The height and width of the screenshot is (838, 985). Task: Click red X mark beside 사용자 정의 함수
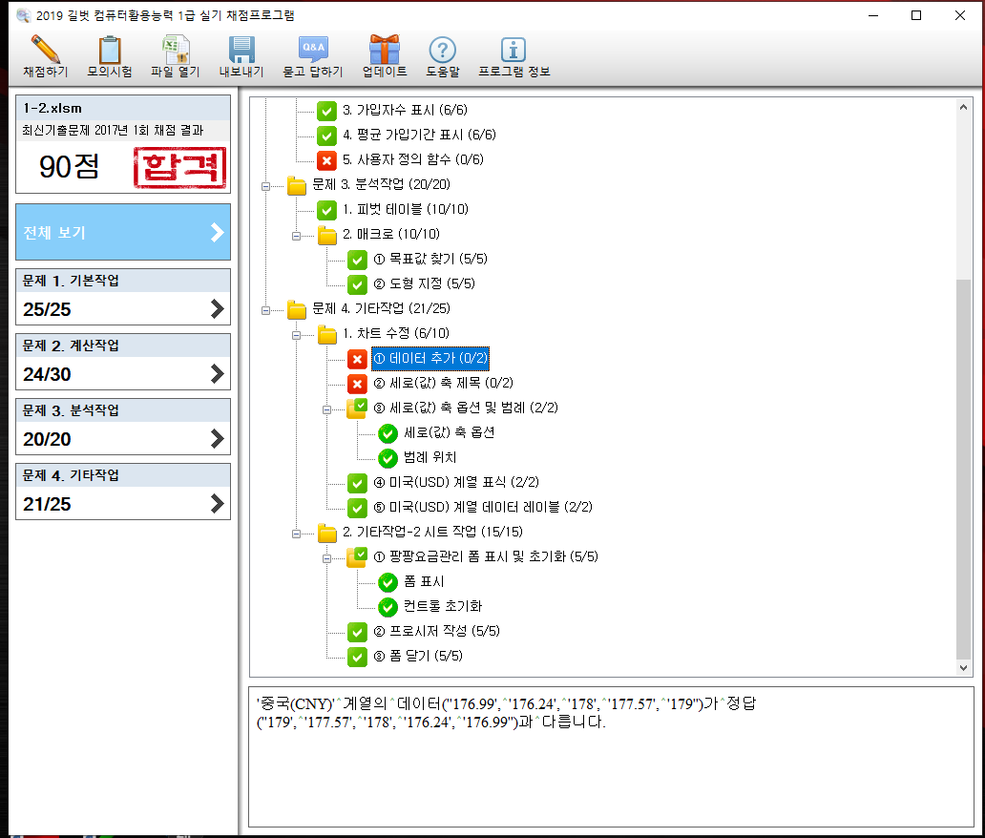tap(327, 159)
